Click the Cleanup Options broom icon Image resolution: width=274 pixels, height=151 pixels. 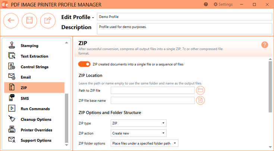tap(12, 119)
